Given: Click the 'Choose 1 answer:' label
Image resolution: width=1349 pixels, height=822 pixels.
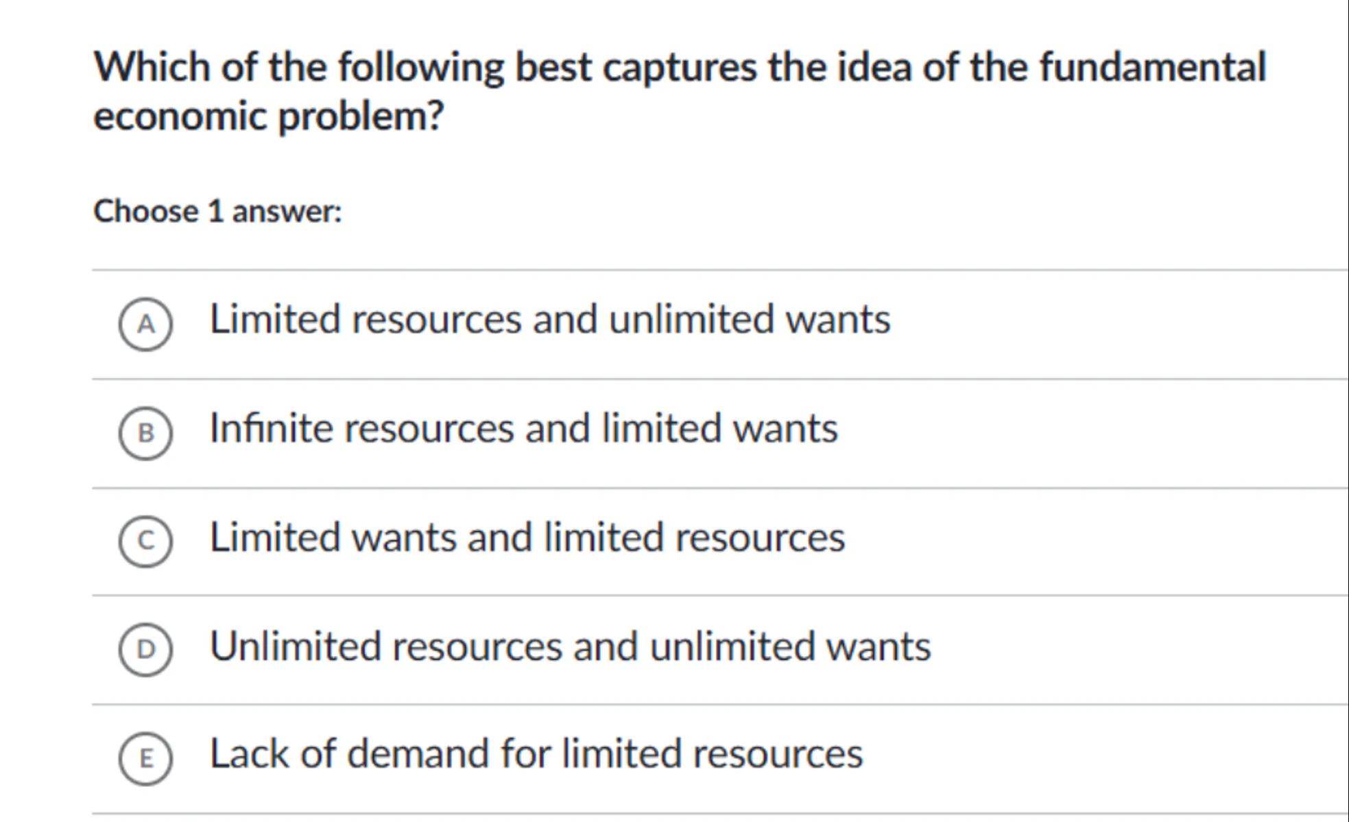Looking at the screenshot, I should coord(217,211).
